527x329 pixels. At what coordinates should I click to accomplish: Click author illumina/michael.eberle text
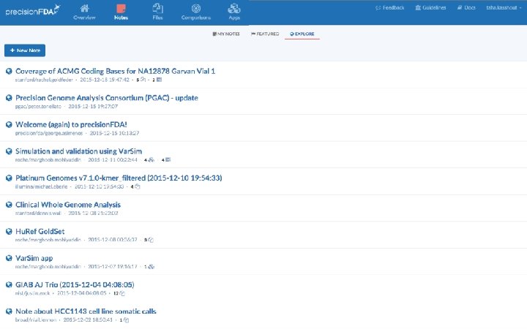[41, 186]
